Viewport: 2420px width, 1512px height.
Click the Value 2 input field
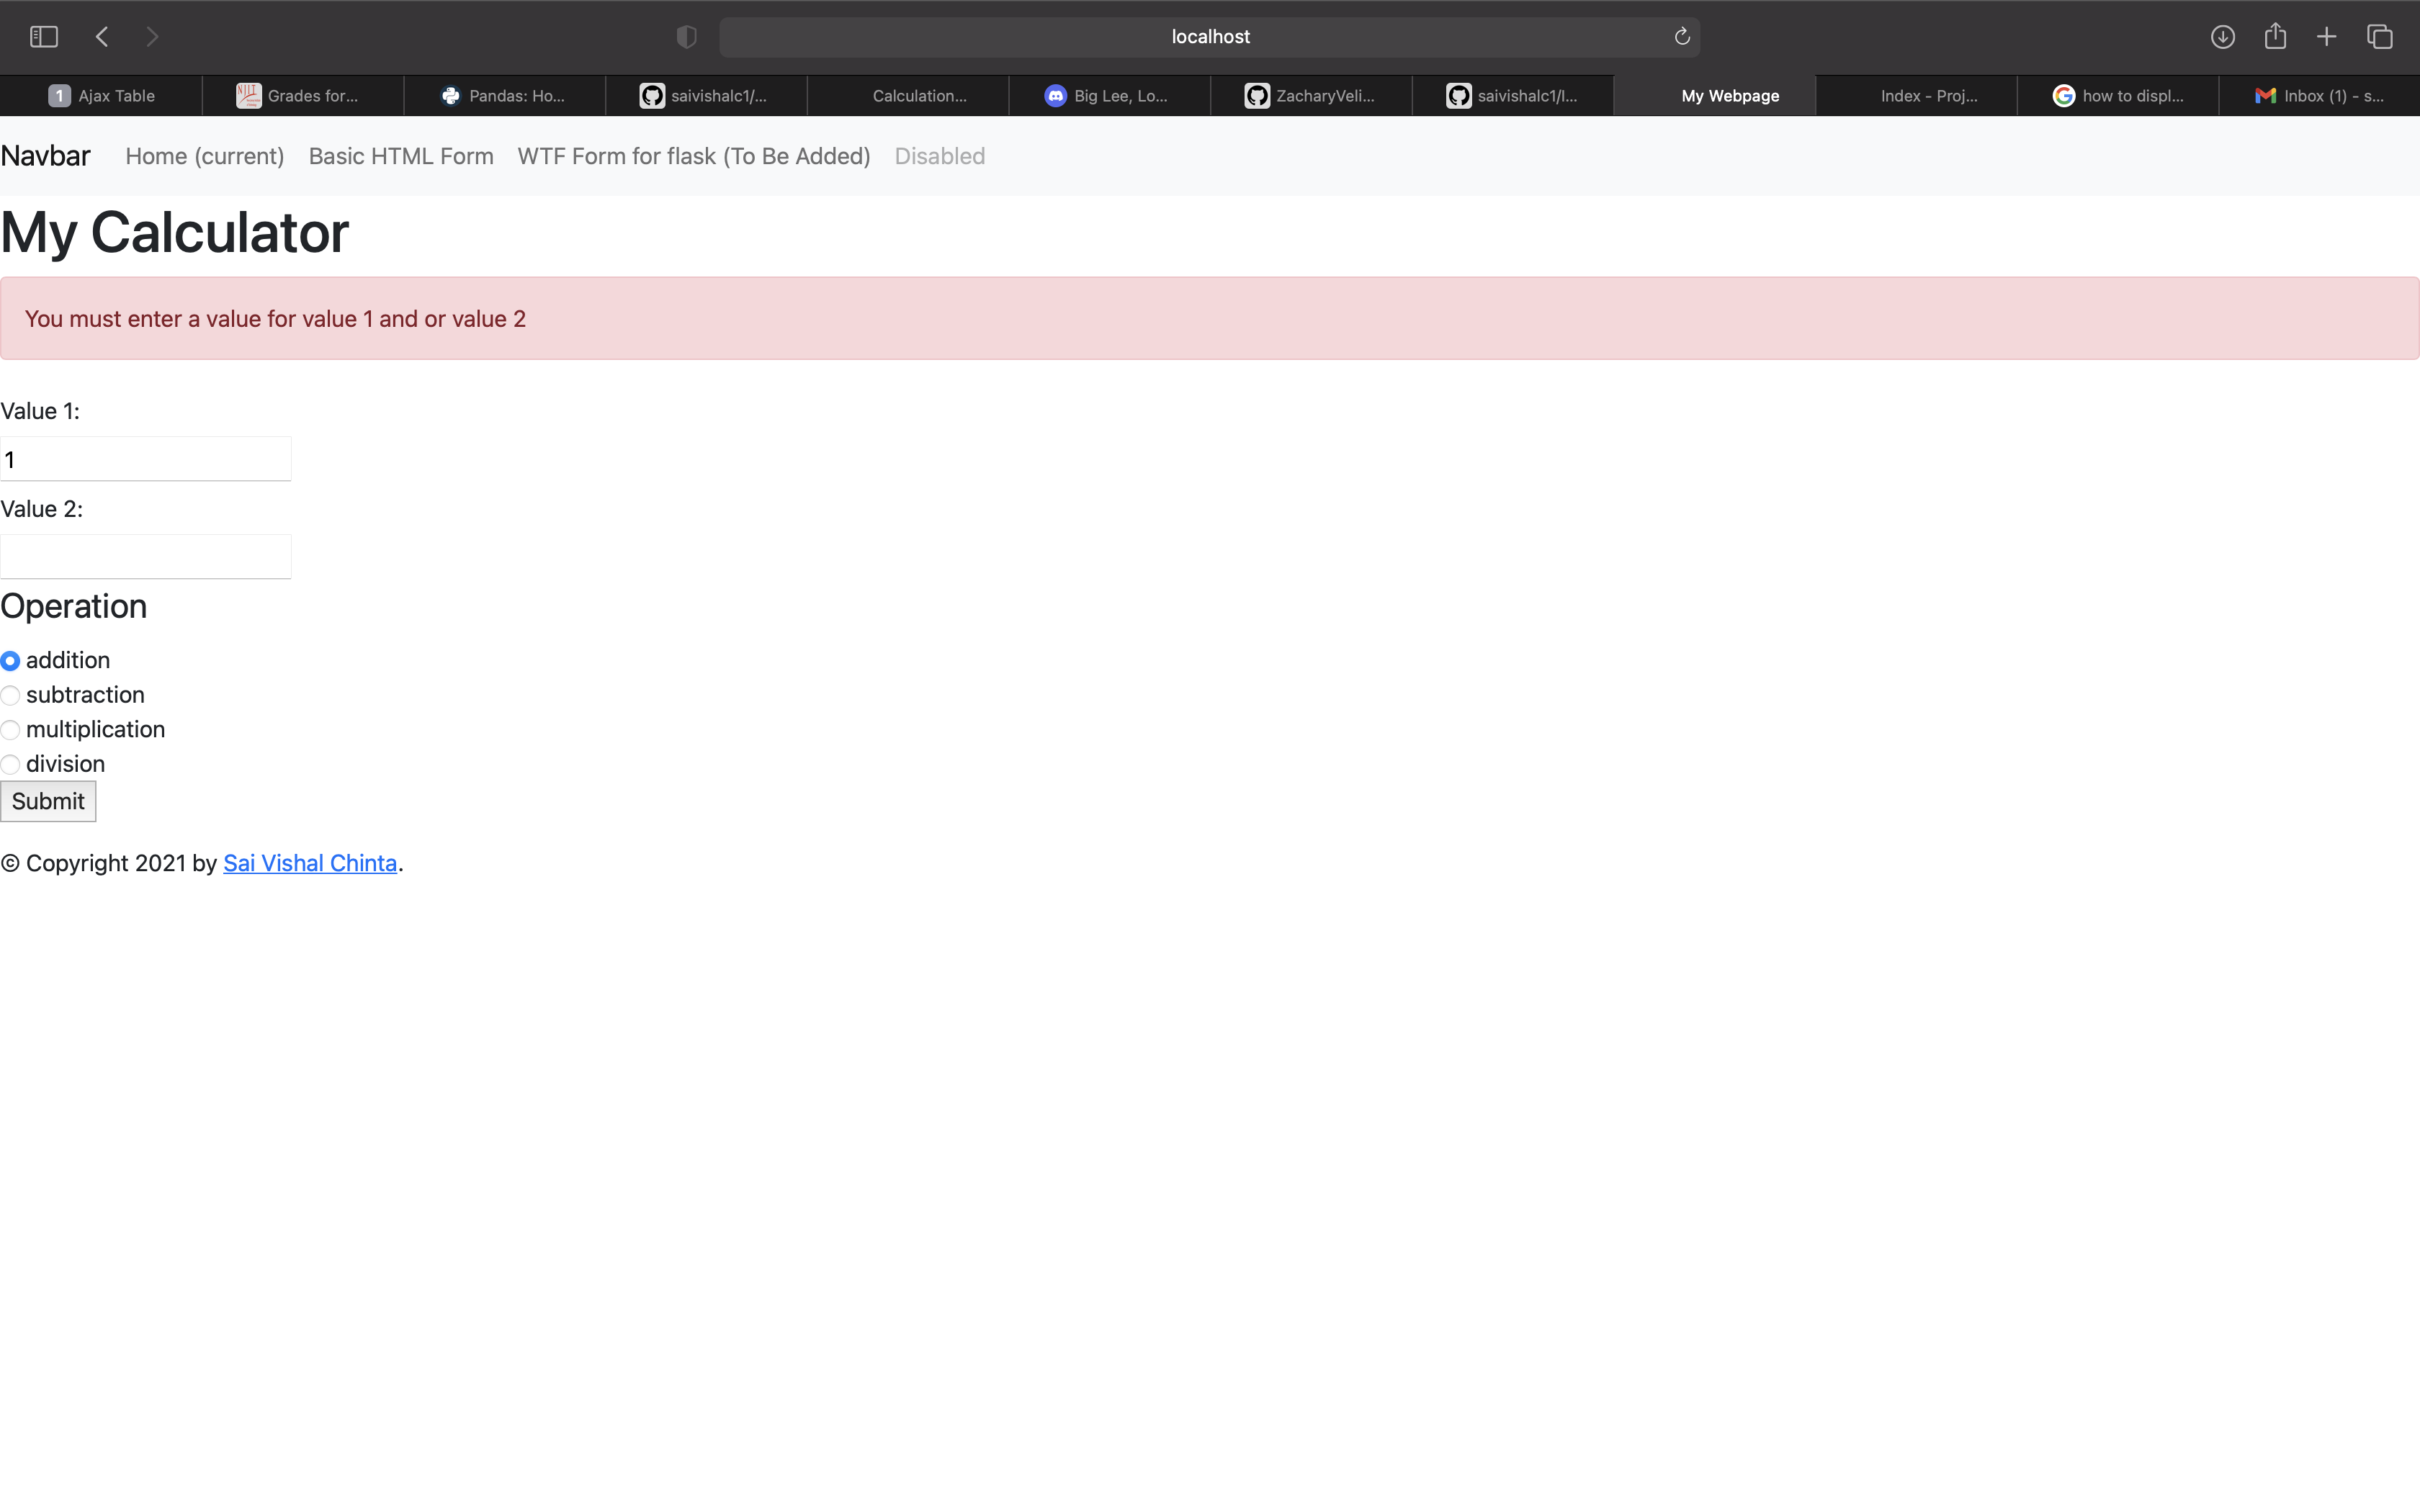(145, 556)
